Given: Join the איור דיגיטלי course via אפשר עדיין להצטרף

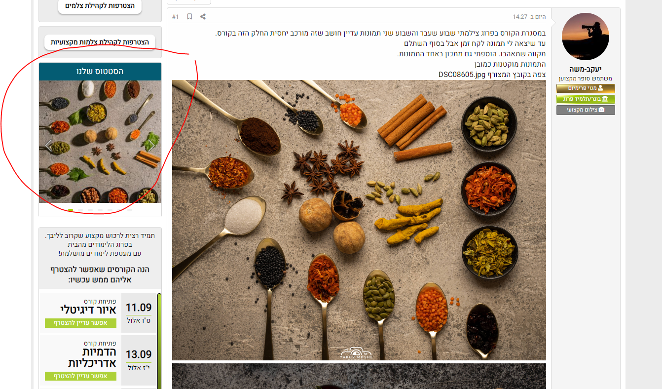Looking at the screenshot, I should 80,323.
